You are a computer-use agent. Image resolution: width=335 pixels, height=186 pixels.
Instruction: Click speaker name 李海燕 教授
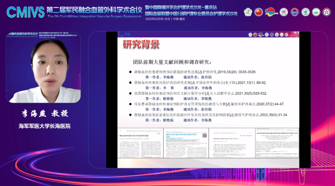coord(45,114)
